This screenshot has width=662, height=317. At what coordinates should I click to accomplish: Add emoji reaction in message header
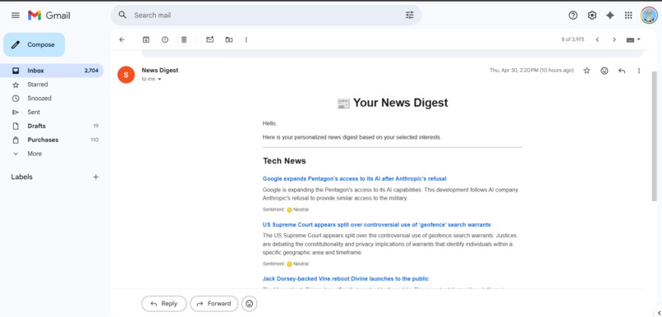pyautogui.click(x=605, y=71)
